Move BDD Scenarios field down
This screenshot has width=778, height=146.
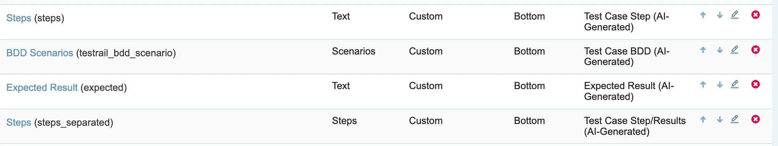720,50
